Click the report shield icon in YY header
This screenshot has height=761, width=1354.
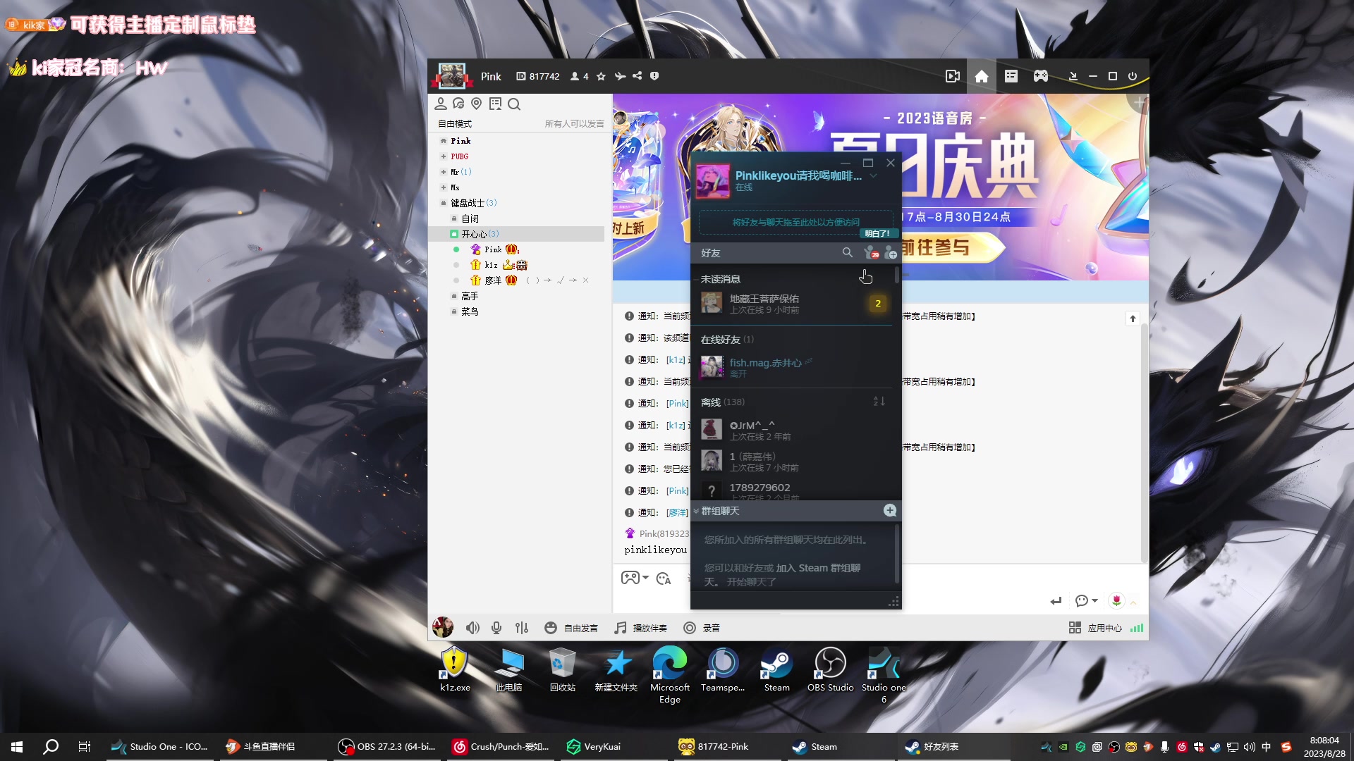tap(654, 76)
